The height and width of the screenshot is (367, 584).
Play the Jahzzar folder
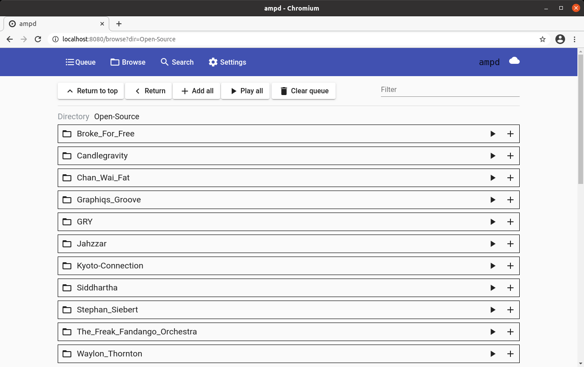pos(493,244)
